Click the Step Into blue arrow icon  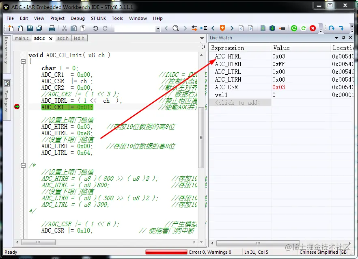pyautogui.click(x=341, y=28)
